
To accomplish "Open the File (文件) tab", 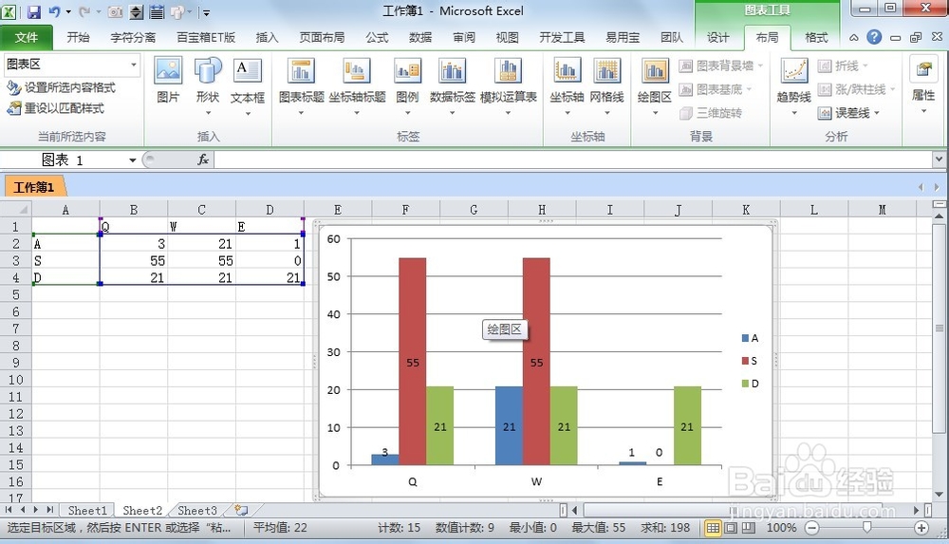I will tap(26, 38).
